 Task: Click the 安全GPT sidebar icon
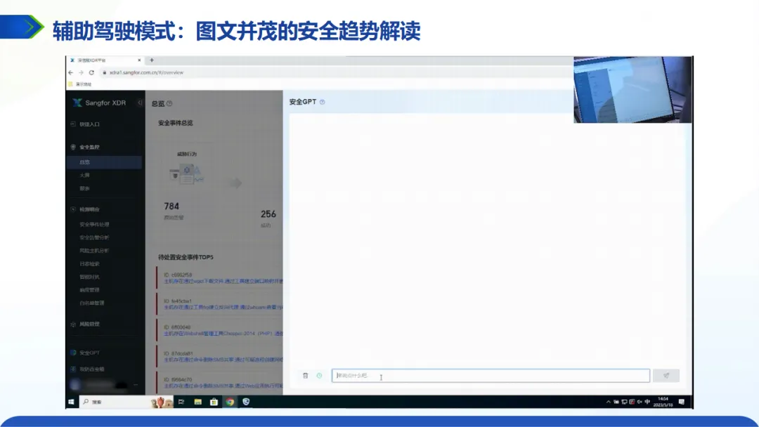(x=73, y=353)
